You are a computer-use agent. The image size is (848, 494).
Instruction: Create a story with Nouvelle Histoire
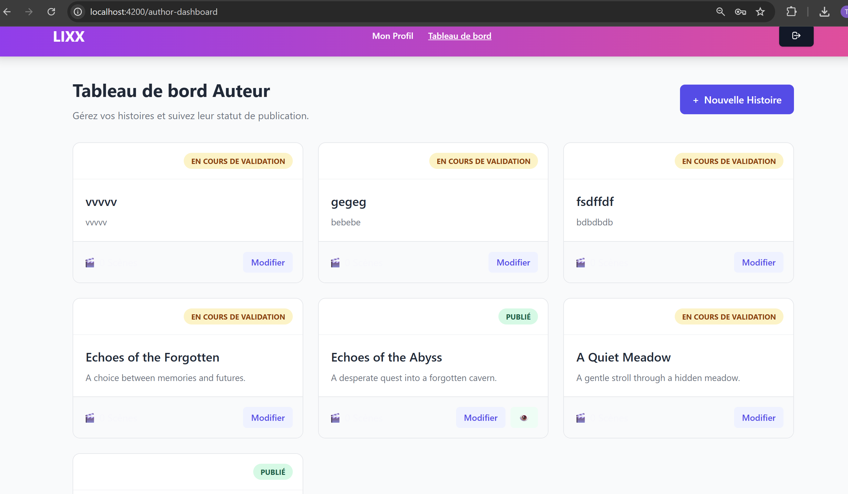pyautogui.click(x=737, y=100)
